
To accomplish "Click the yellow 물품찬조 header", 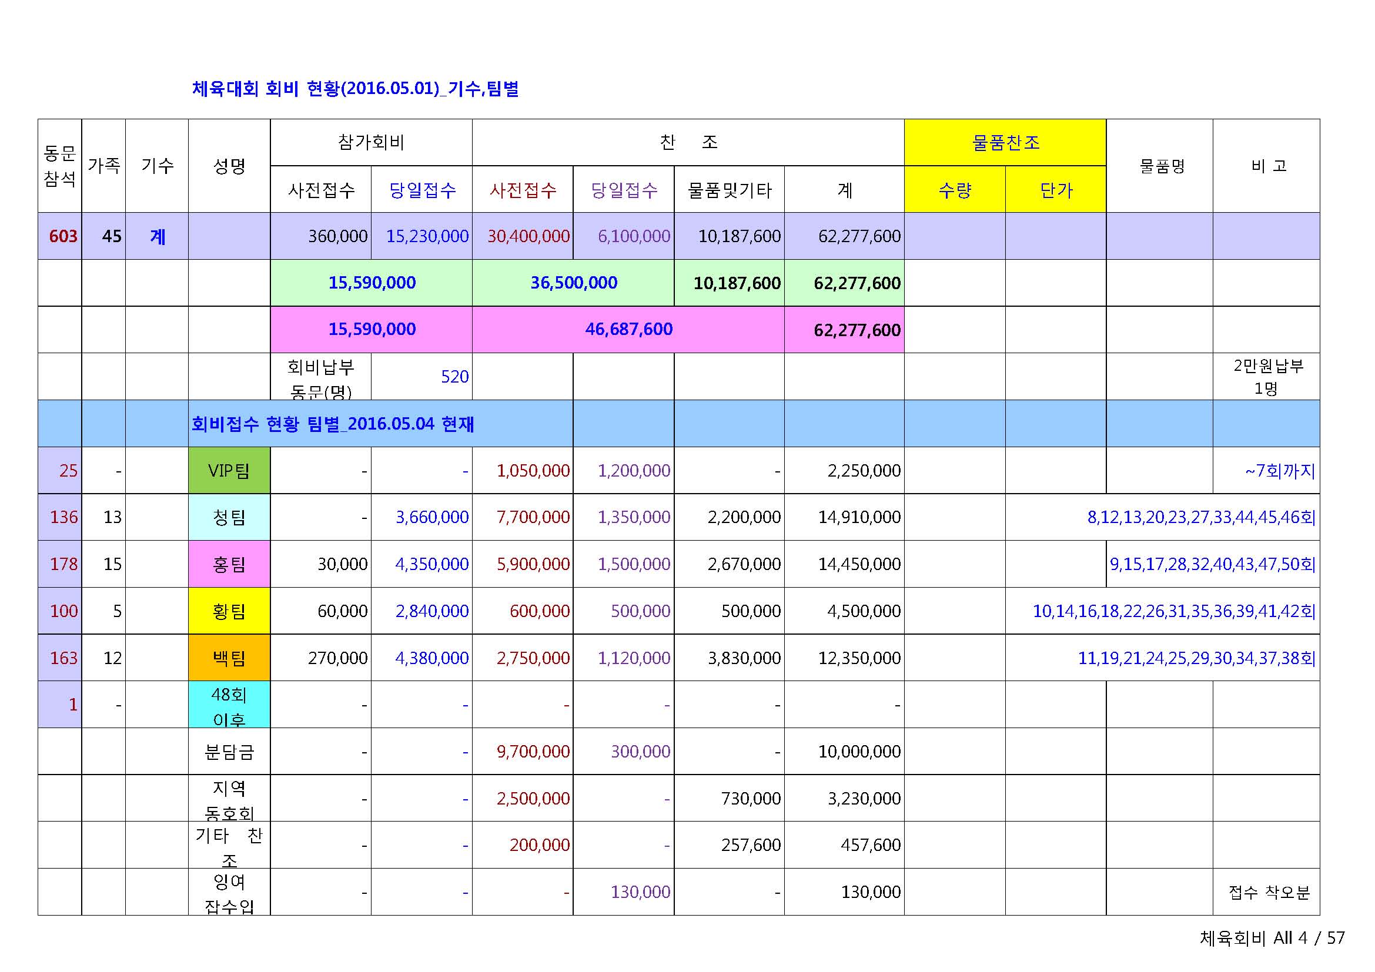I will pyautogui.click(x=1005, y=142).
